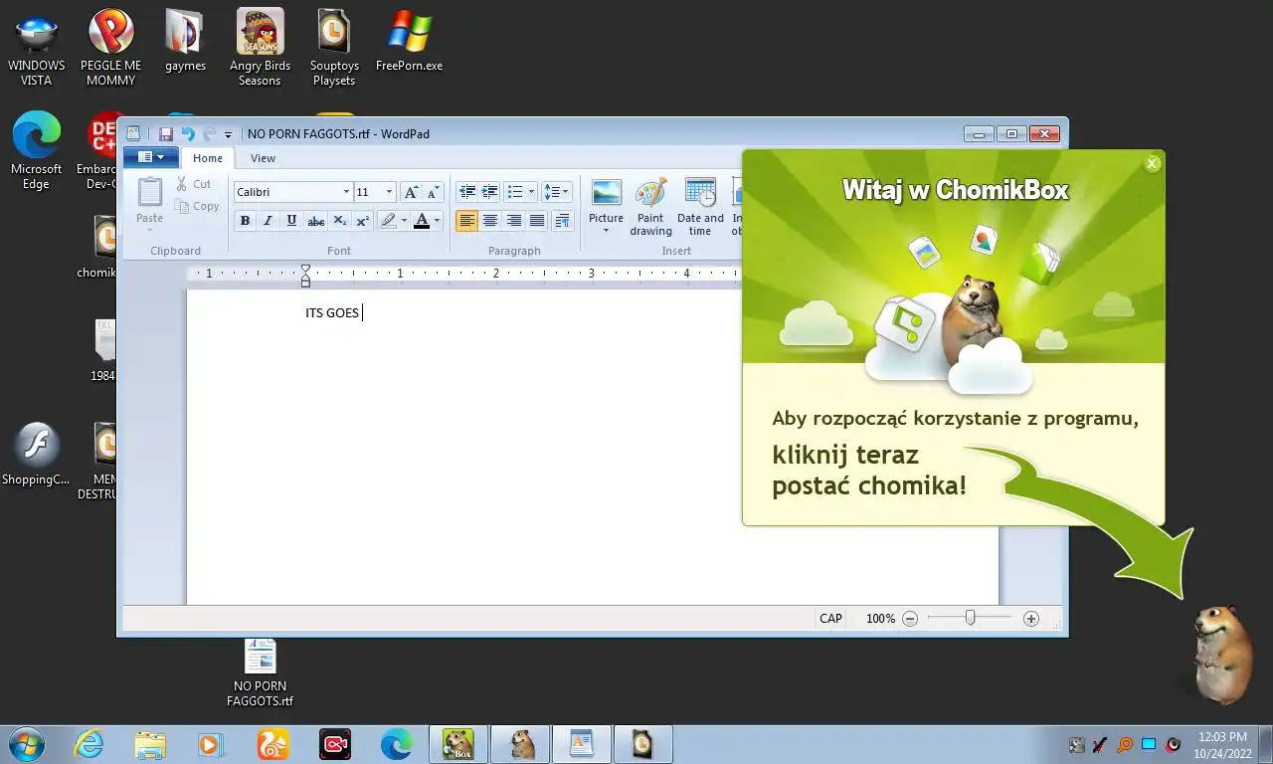Switch to the Home ribbon tab
Image resolution: width=1273 pixels, height=764 pixels.
tap(208, 158)
